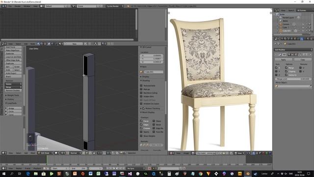Click the viewport shading sphere icon
Viewport: 314px width, 177px height.
click(56, 153)
